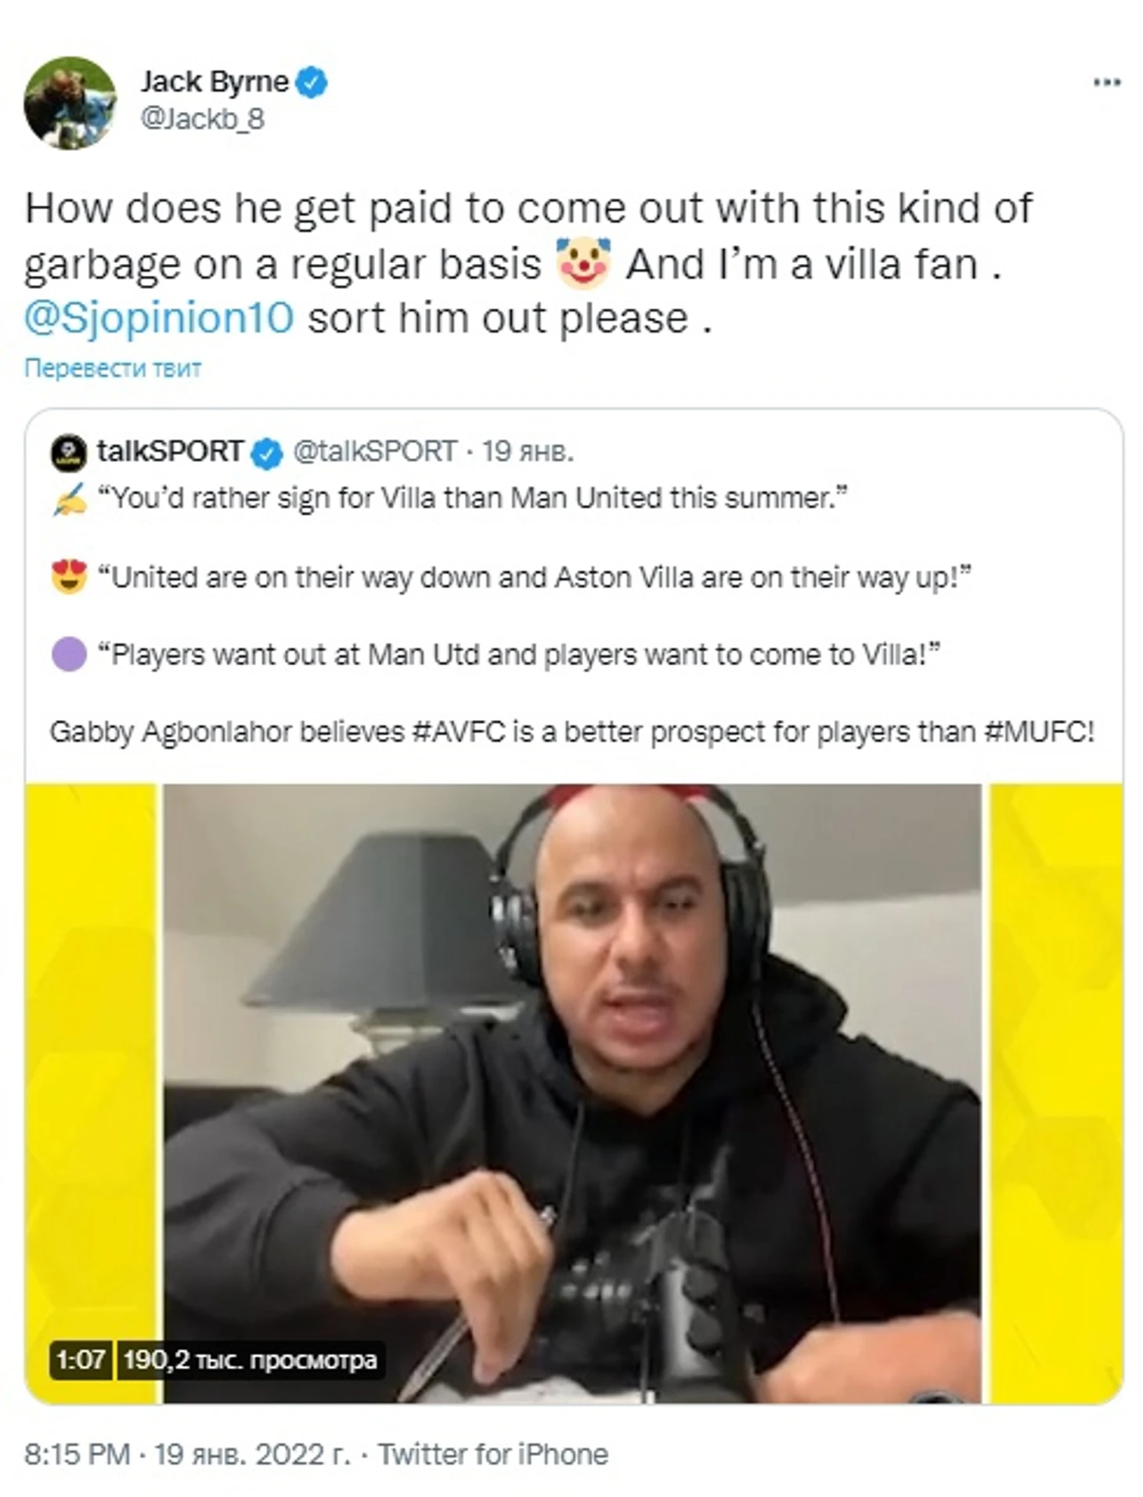The image size is (1143, 1497).
Task: Click the Перевести твит translate link
Action: 113,367
